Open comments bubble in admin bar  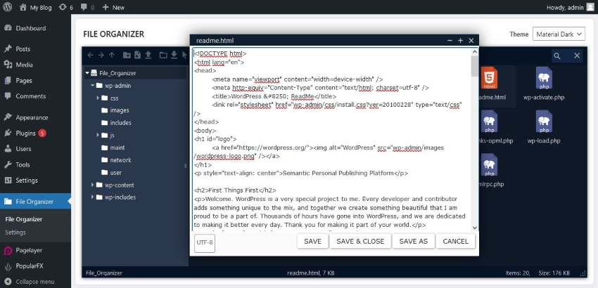pyautogui.click(x=87, y=7)
